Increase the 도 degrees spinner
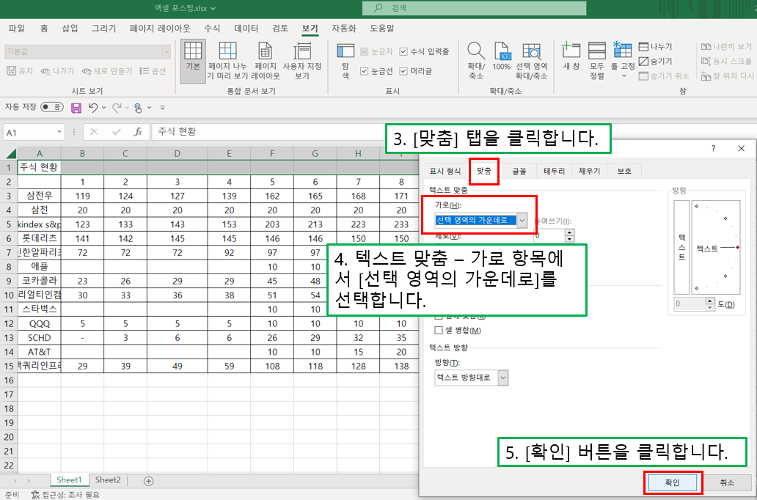The image size is (757, 500). pos(710,301)
